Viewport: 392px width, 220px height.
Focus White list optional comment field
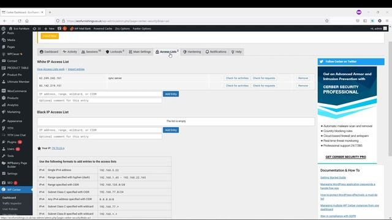point(99,100)
